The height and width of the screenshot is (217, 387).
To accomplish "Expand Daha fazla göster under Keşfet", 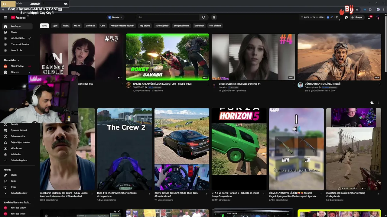I will [19, 193].
